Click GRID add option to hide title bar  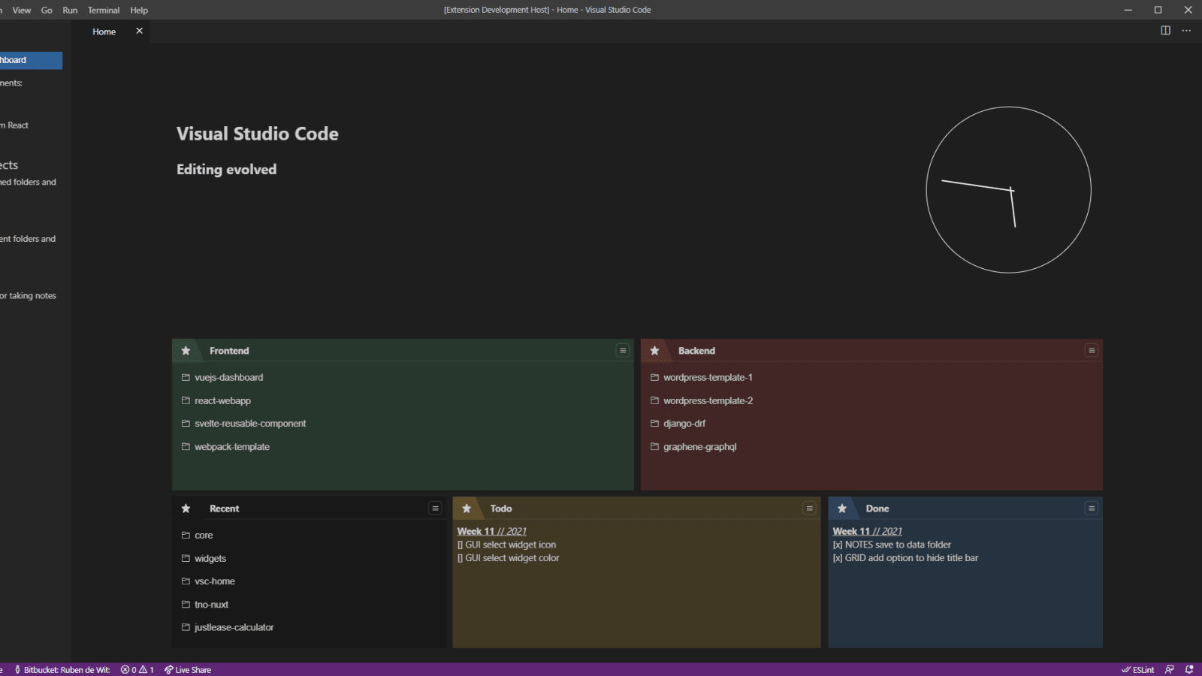(905, 558)
